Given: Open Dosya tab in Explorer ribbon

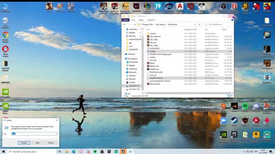Looking at the screenshot, I should (x=125, y=20).
